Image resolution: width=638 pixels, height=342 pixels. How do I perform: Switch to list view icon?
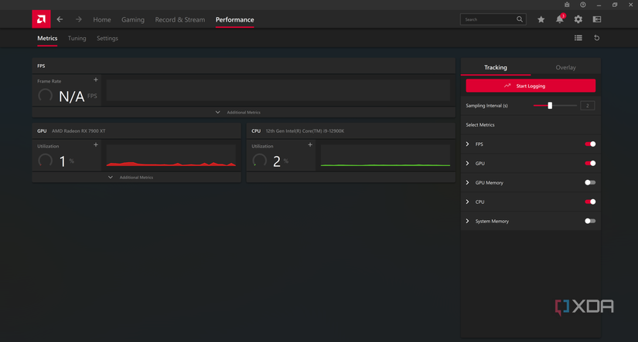coord(578,38)
